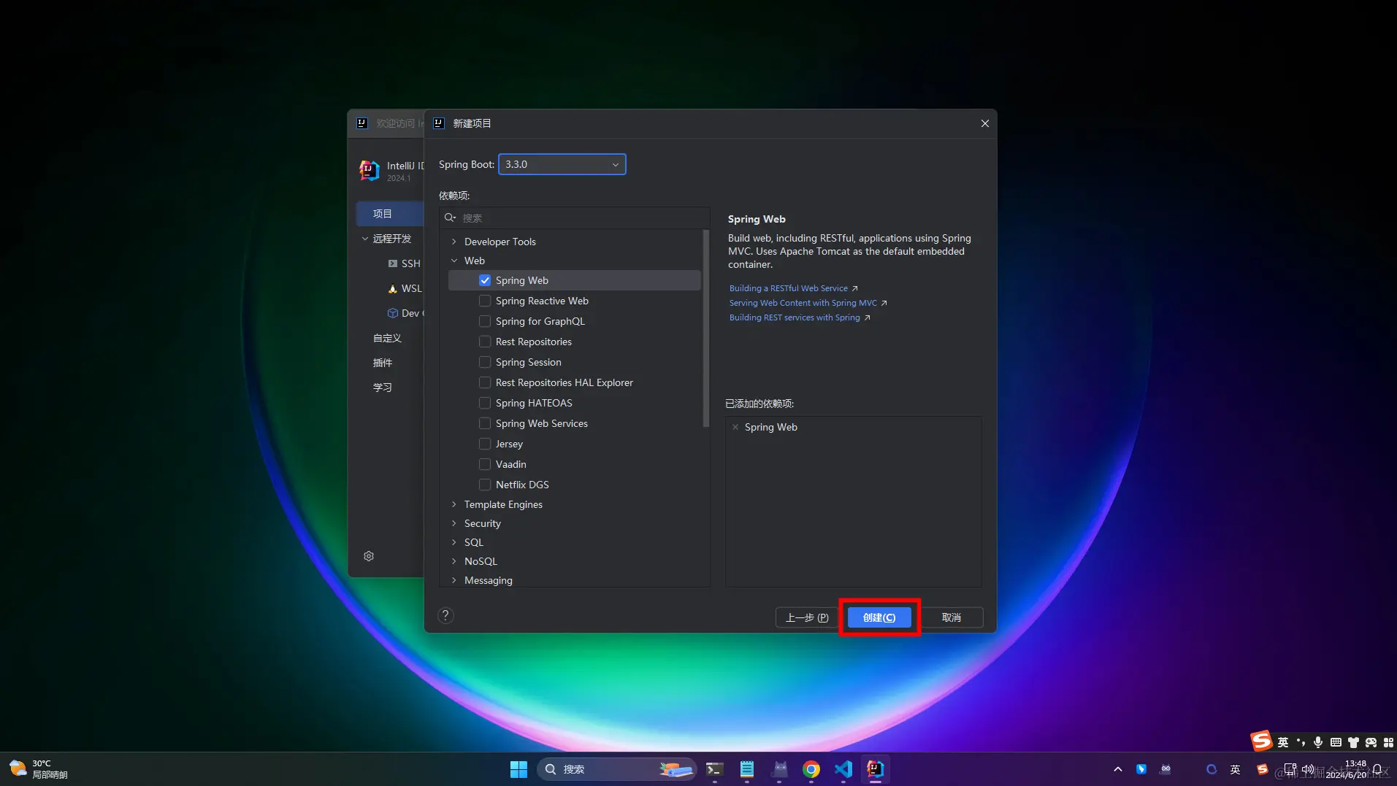
Task: Expand the SQL category
Action: [x=454, y=542]
